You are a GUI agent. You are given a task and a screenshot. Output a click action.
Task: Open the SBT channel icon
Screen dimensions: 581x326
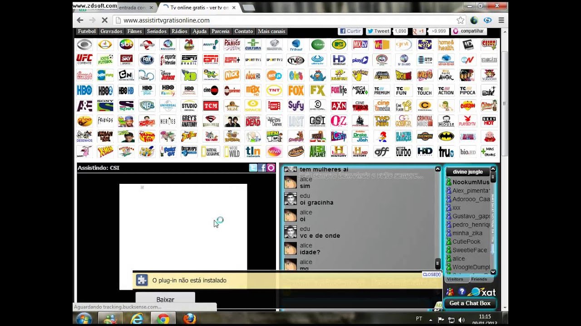coord(127,44)
